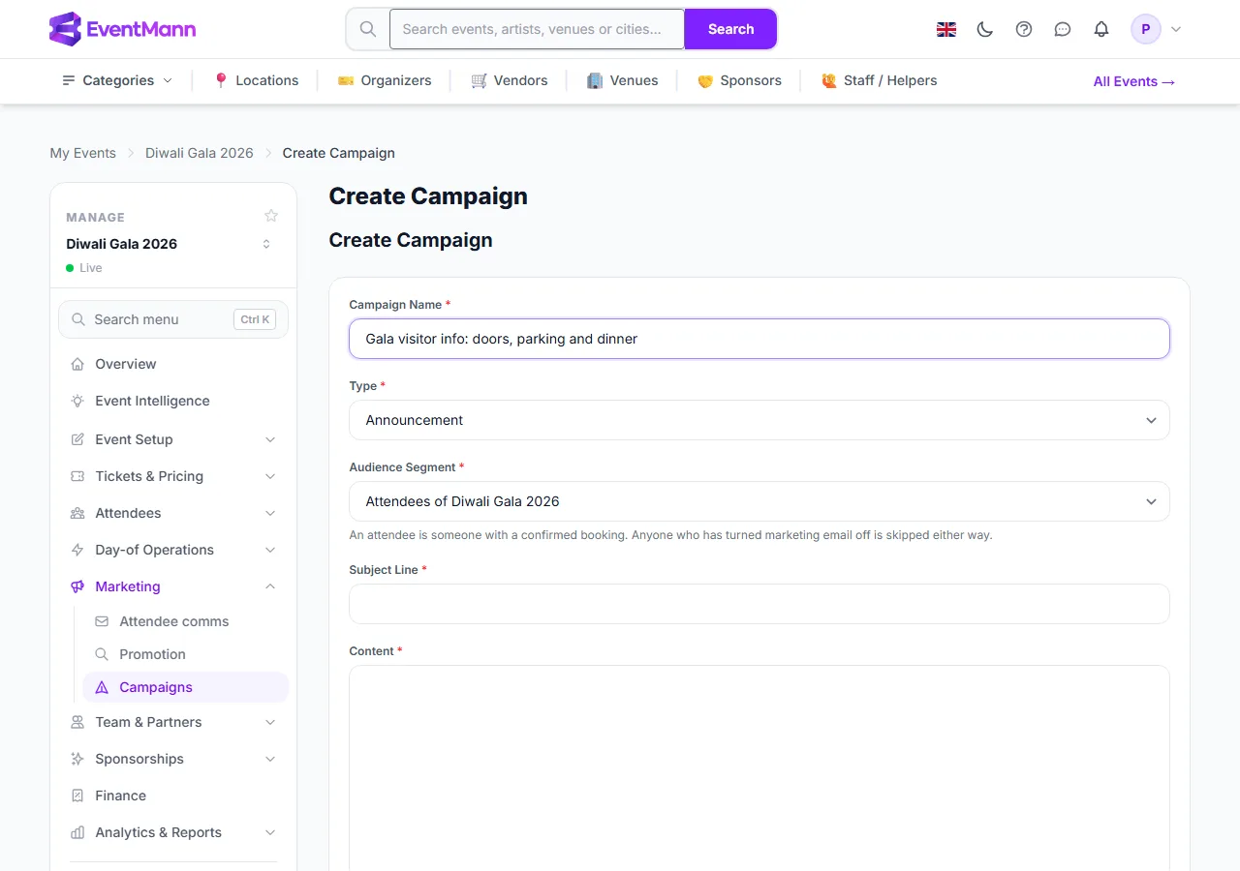The width and height of the screenshot is (1240, 871).
Task: Open Promotion under Marketing
Action: 186,654
